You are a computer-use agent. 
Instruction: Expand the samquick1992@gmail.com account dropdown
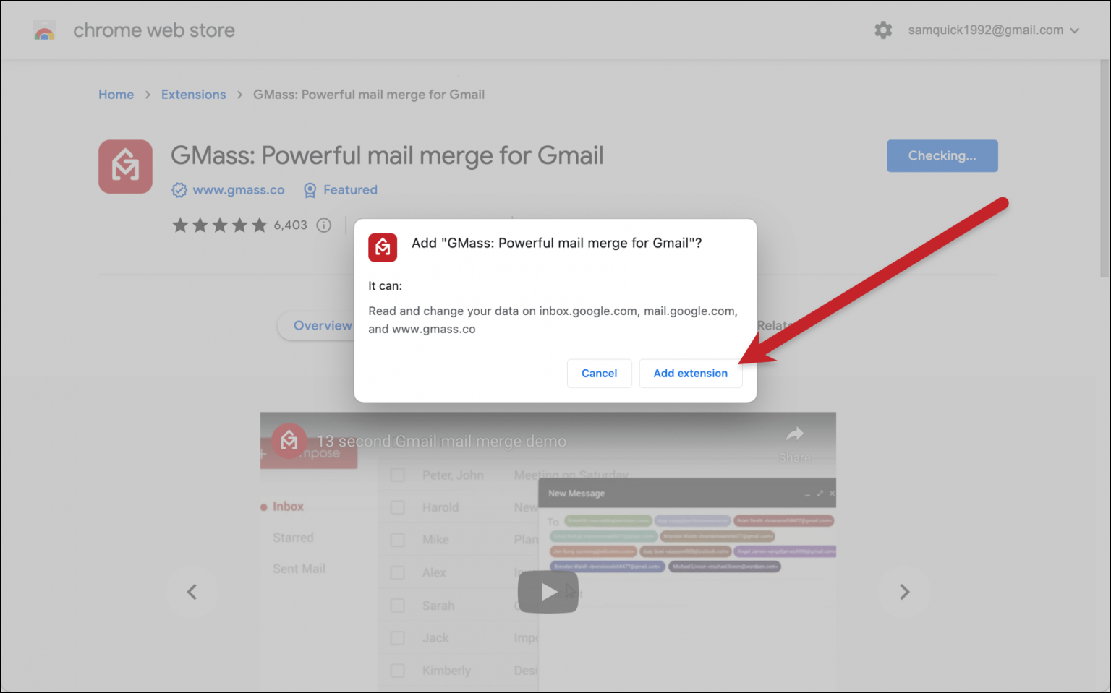point(1074,30)
